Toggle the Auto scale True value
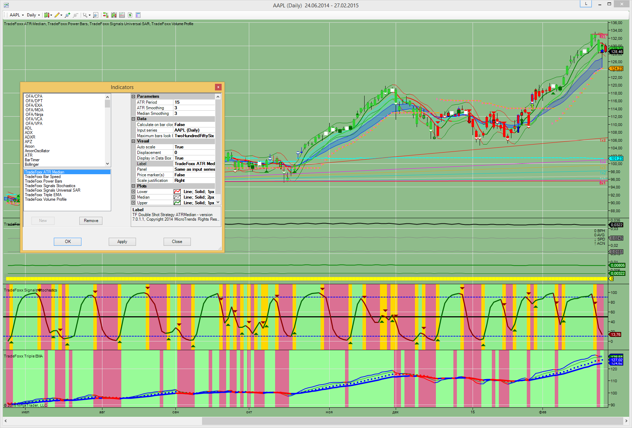 [x=194, y=147]
